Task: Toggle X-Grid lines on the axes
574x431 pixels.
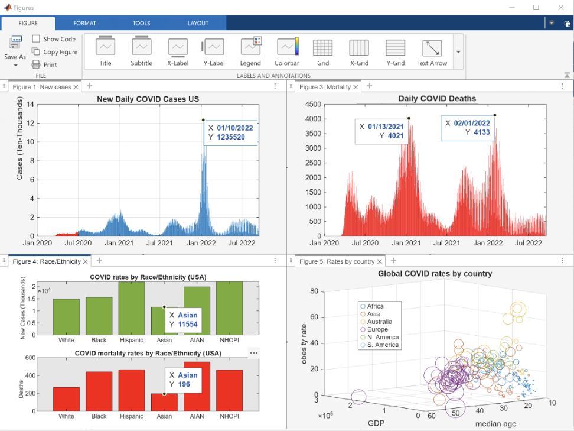Action: click(359, 51)
